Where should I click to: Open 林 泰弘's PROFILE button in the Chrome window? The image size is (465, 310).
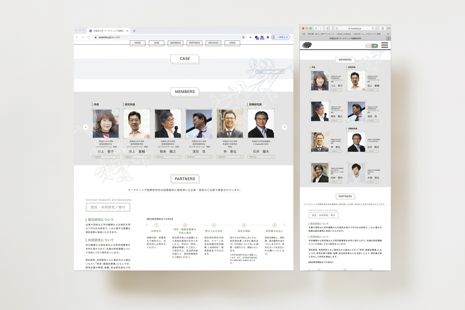click(230, 157)
